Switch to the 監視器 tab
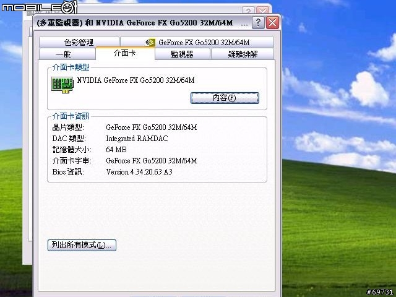Viewport: 396px width, 297px height. pos(183,54)
